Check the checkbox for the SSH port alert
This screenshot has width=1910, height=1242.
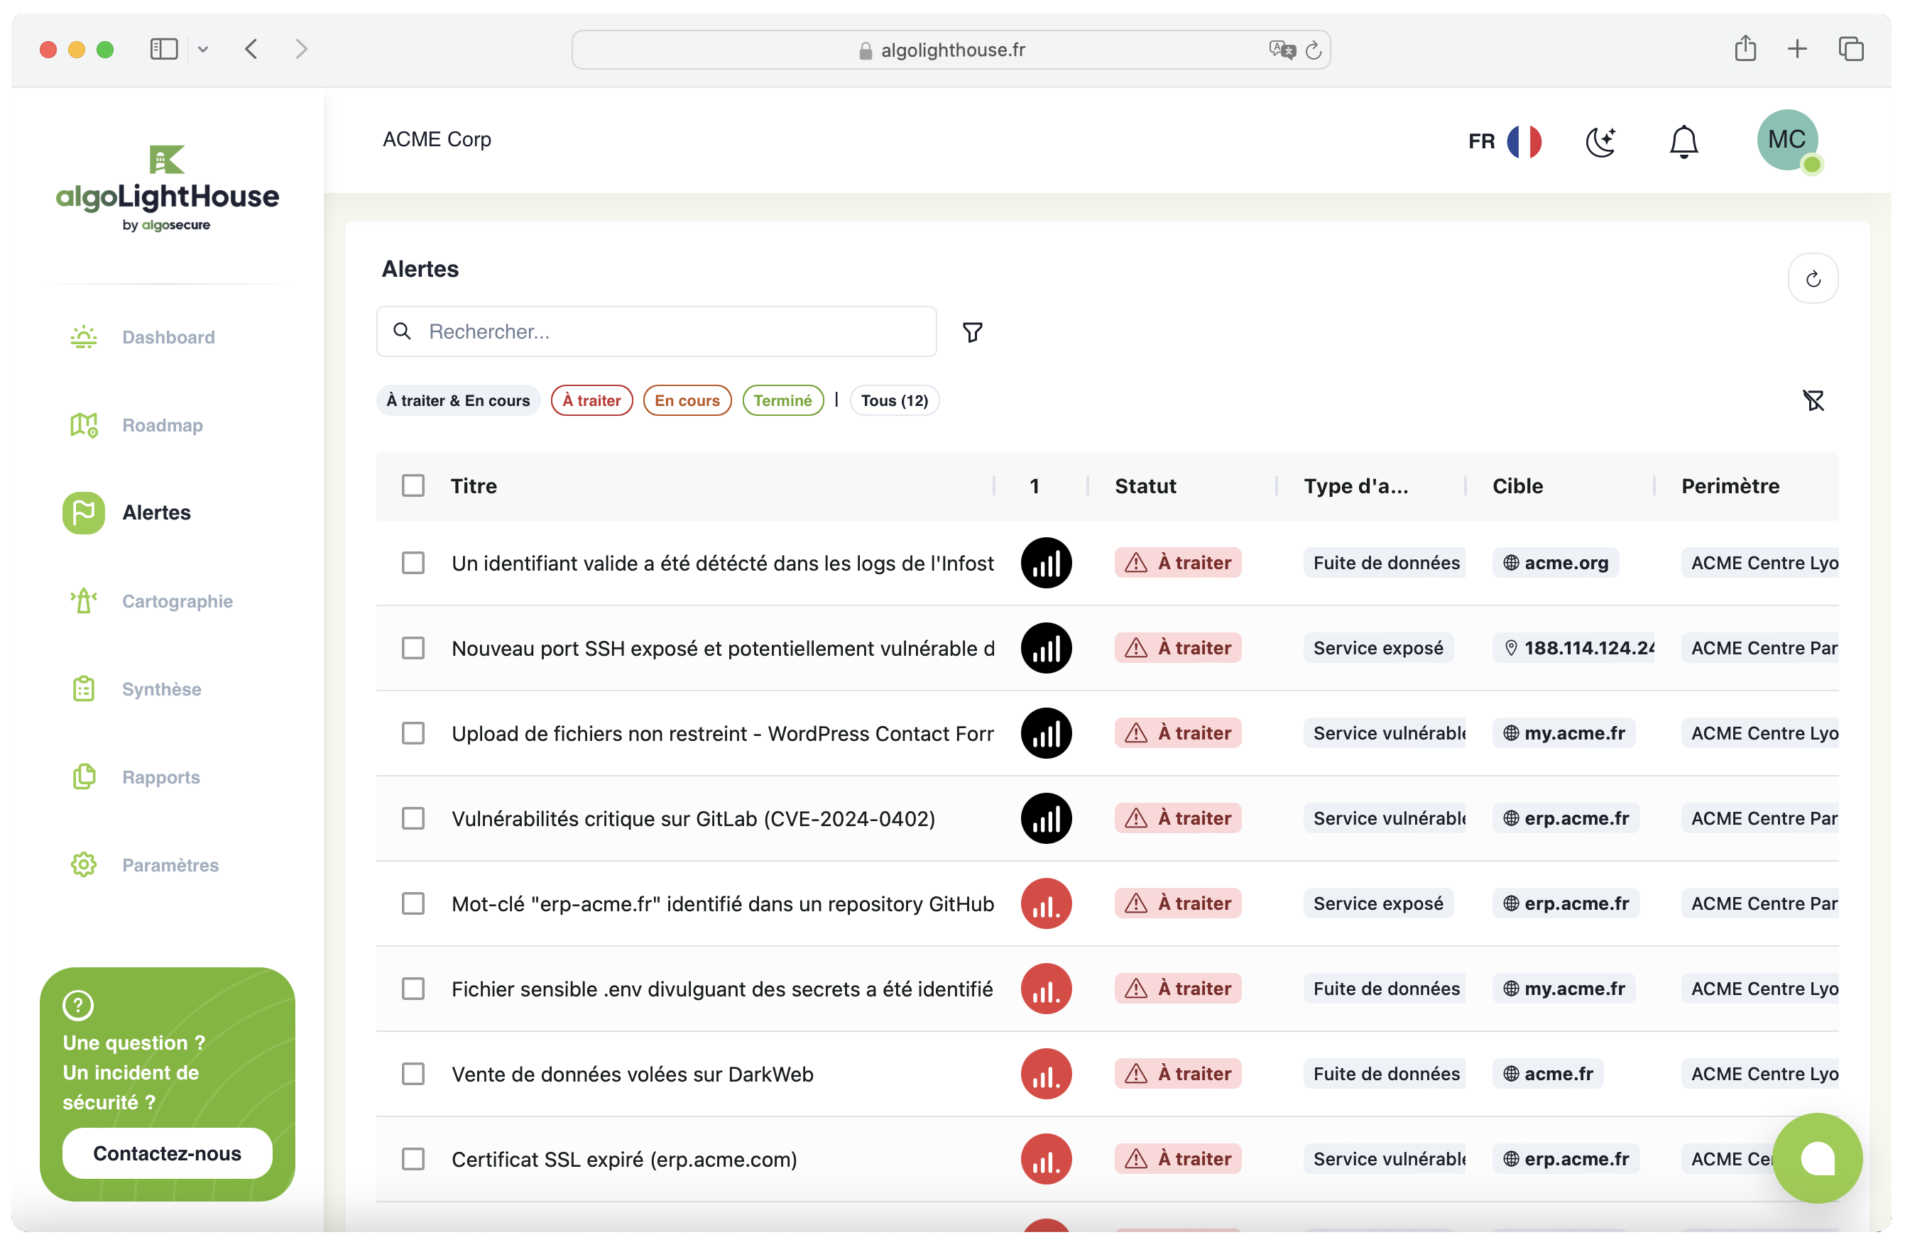[x=413, y=647]
